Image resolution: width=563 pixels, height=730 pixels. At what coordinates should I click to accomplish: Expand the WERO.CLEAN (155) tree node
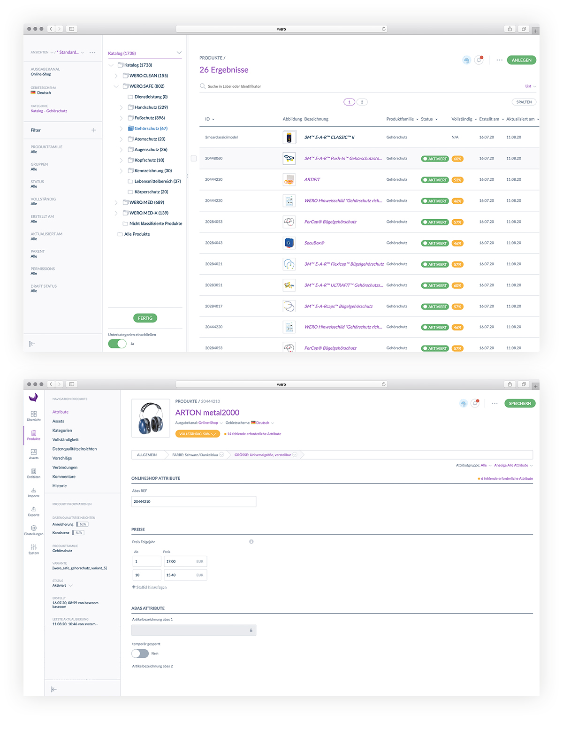pos(116,76)
